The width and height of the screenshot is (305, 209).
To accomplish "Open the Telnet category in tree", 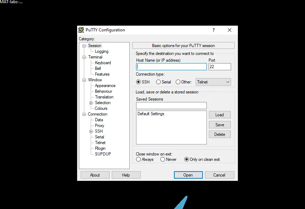I will (100, 143).
